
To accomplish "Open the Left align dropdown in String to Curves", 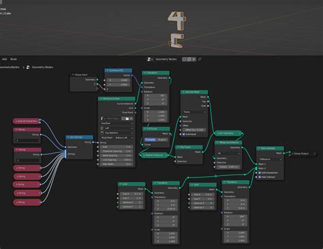I will (117, 128).
